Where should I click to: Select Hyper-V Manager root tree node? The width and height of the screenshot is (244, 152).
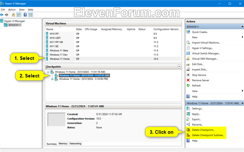click(x=14, y=21)
